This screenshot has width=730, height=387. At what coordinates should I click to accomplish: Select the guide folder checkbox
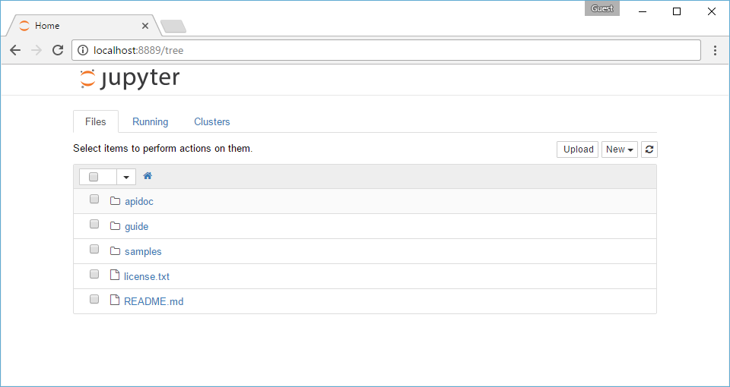click(x=94, y=225)
